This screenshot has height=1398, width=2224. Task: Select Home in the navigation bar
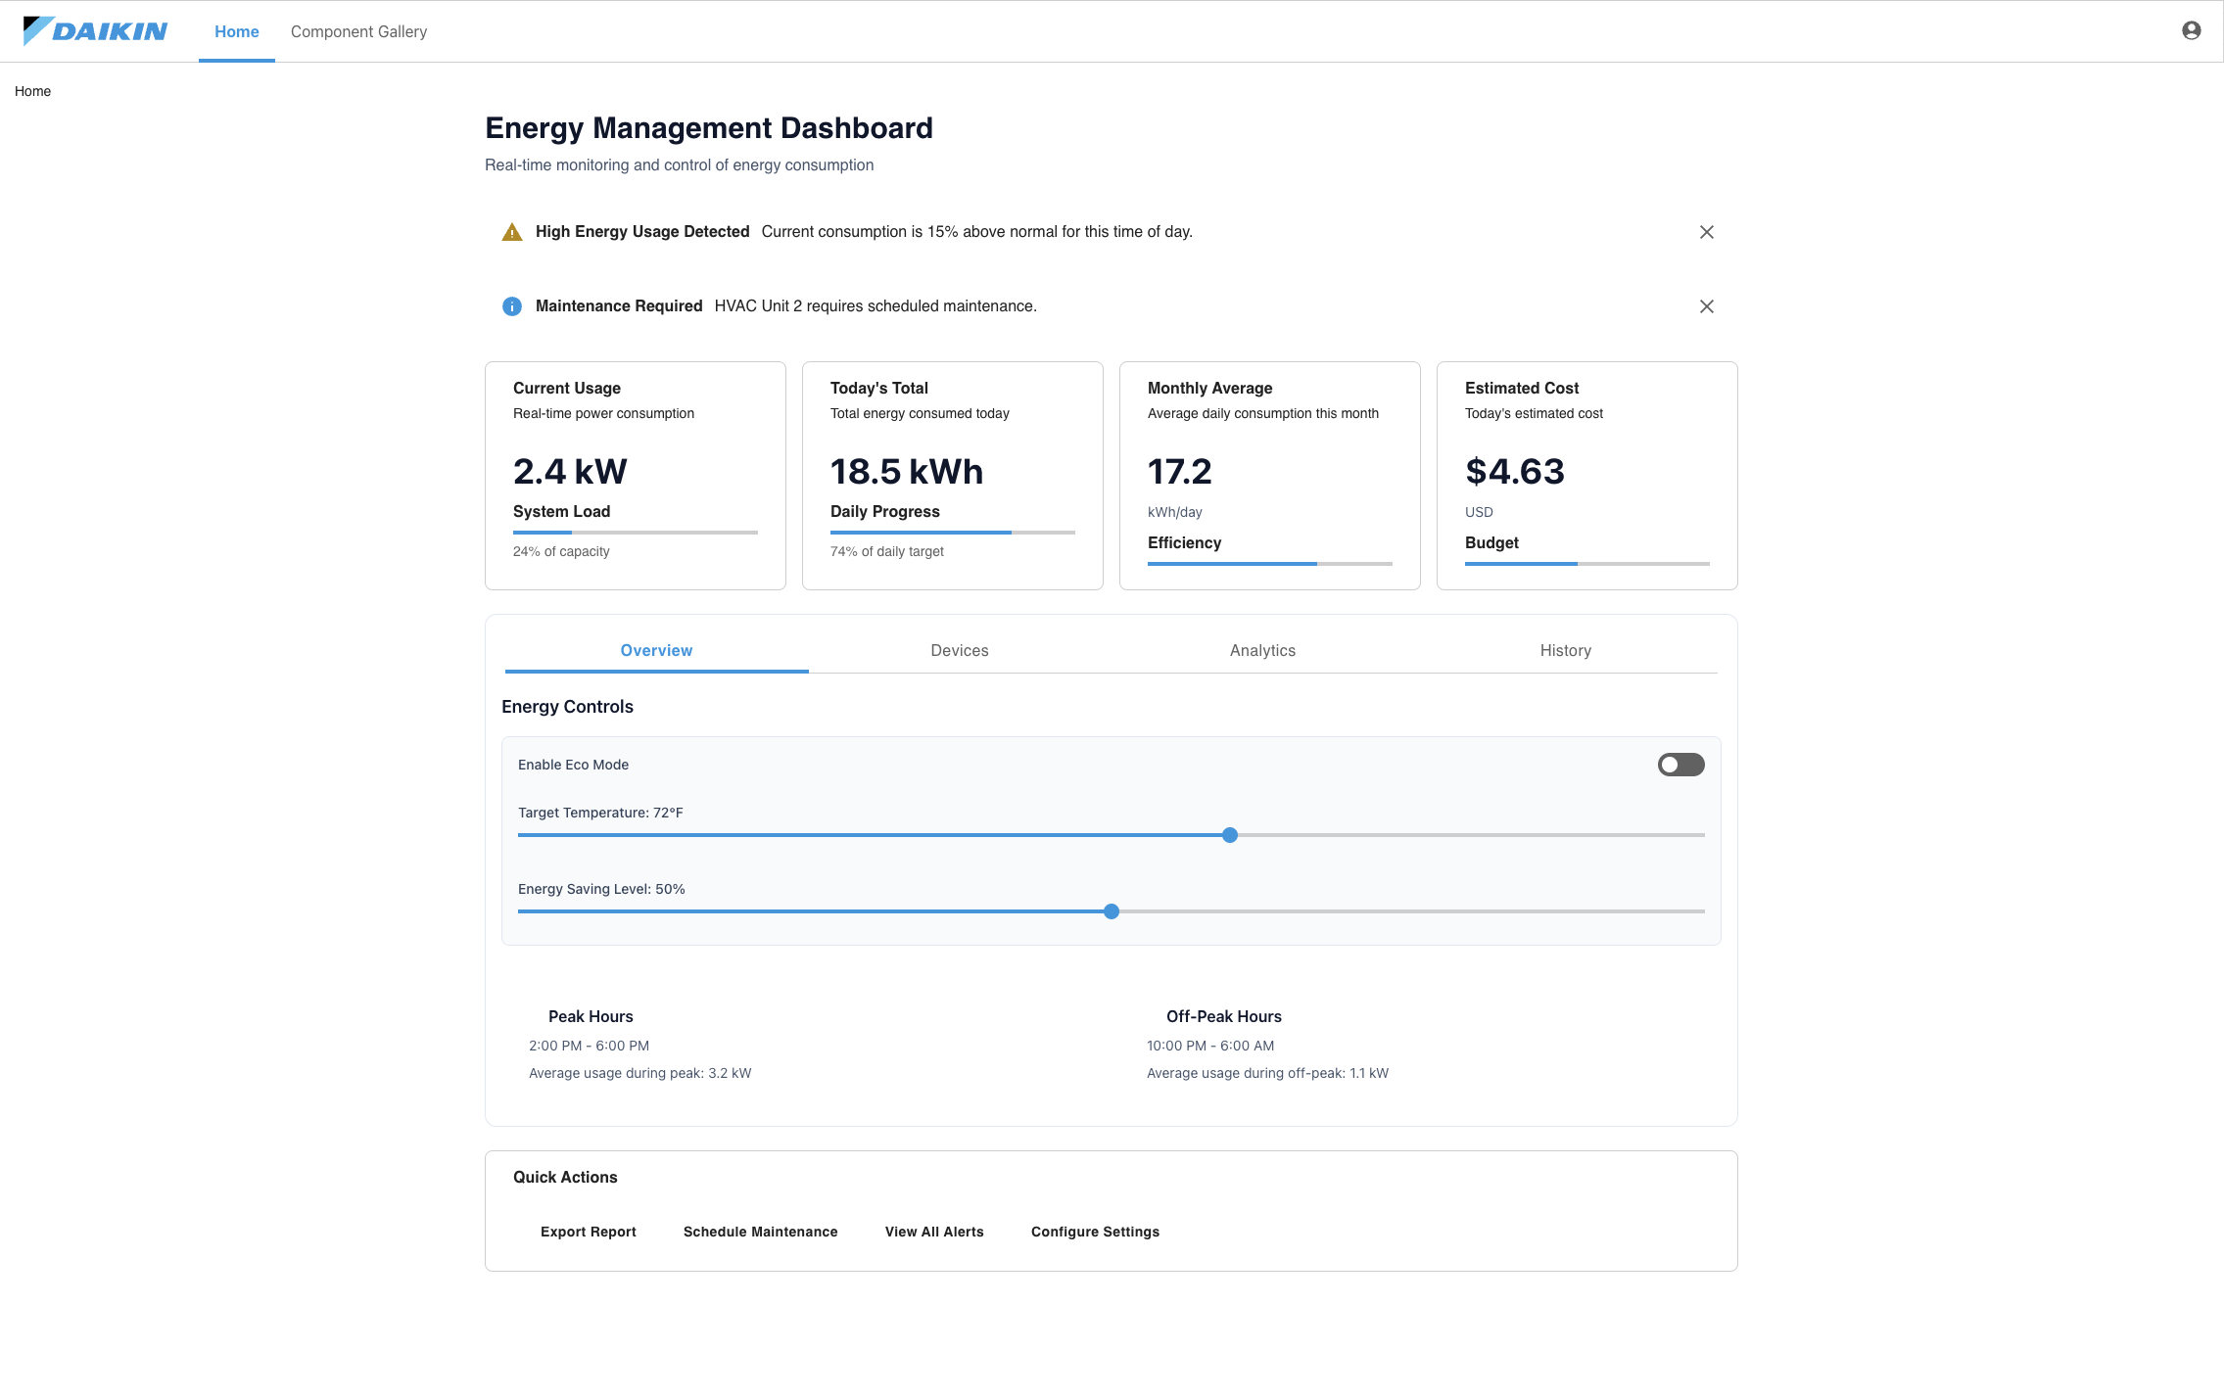pos(236,30)
